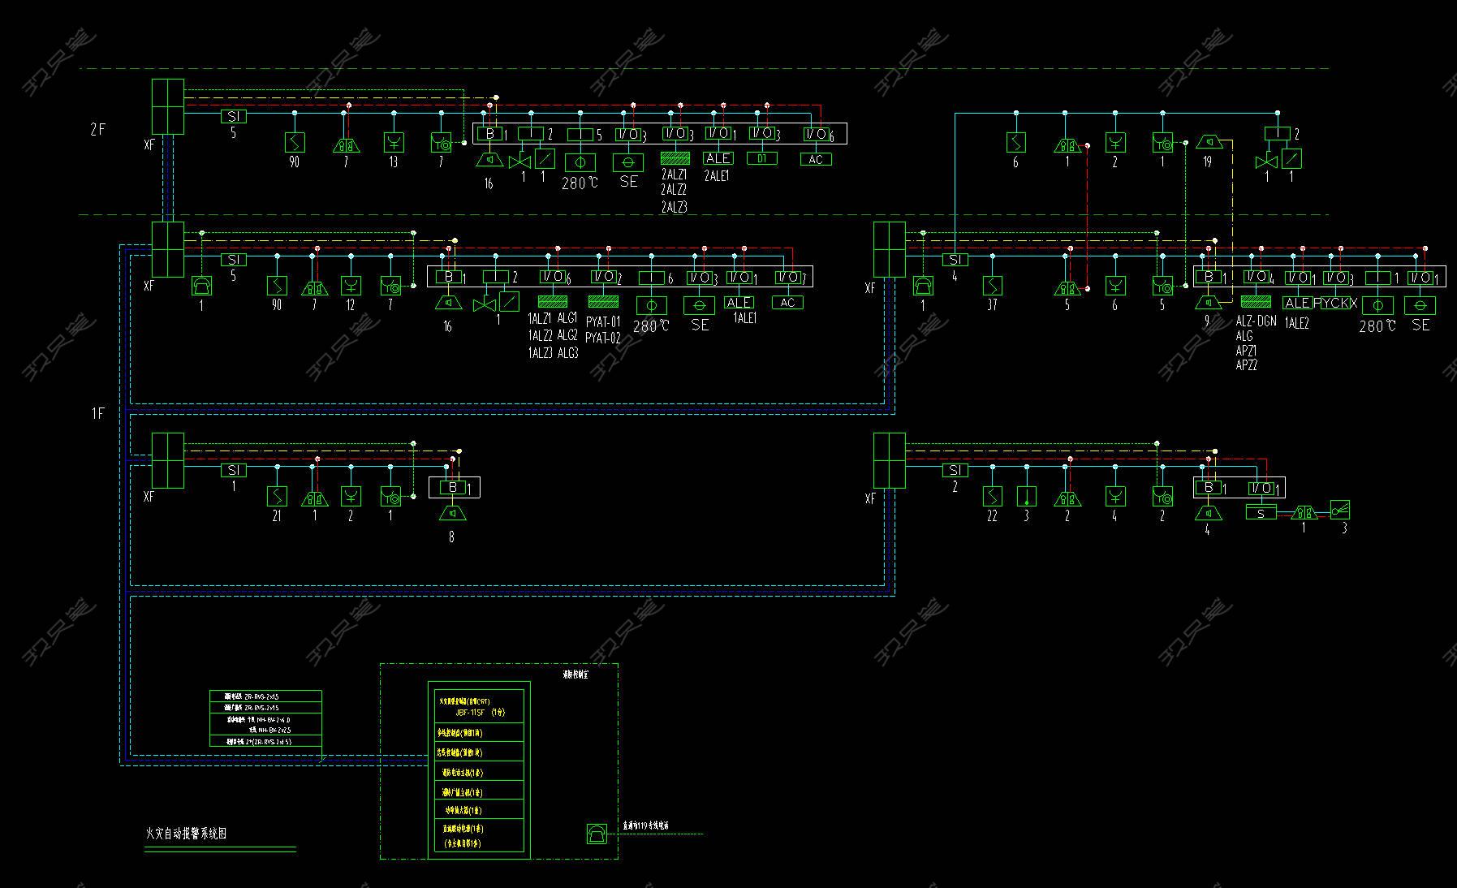The width and height of the screenshot is (1457, 888).
Task: Click the detector symbol labeled 12
Action: click(351, 286)
